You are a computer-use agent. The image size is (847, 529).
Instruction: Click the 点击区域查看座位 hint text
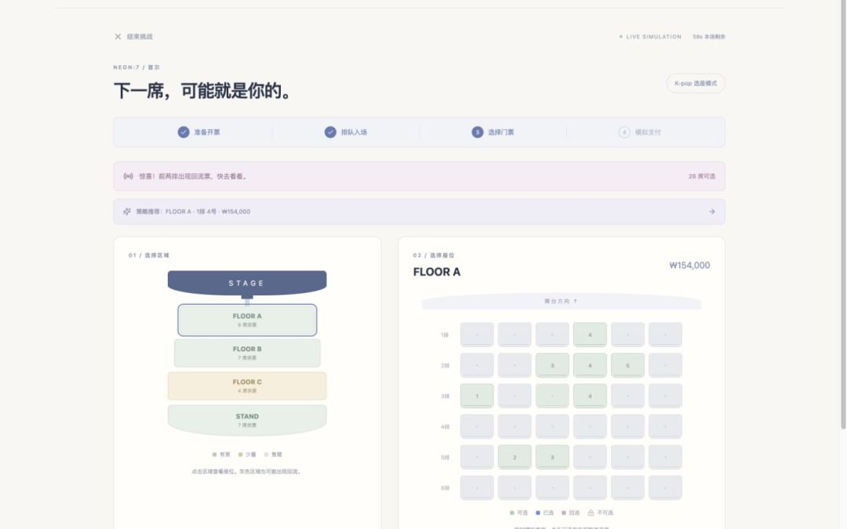247,472
